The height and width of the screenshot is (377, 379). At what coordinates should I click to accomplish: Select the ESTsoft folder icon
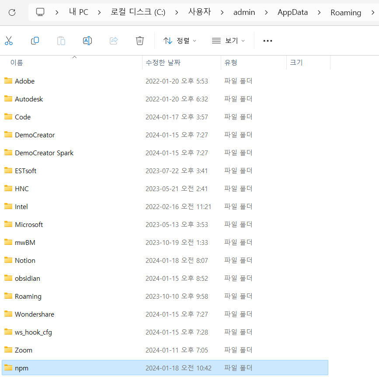coord(8,170)
